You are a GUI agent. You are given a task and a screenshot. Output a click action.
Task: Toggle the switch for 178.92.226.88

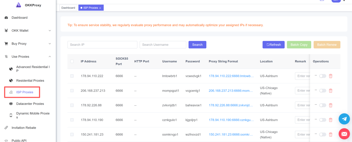pyautogui.click(x=323, y=105)
